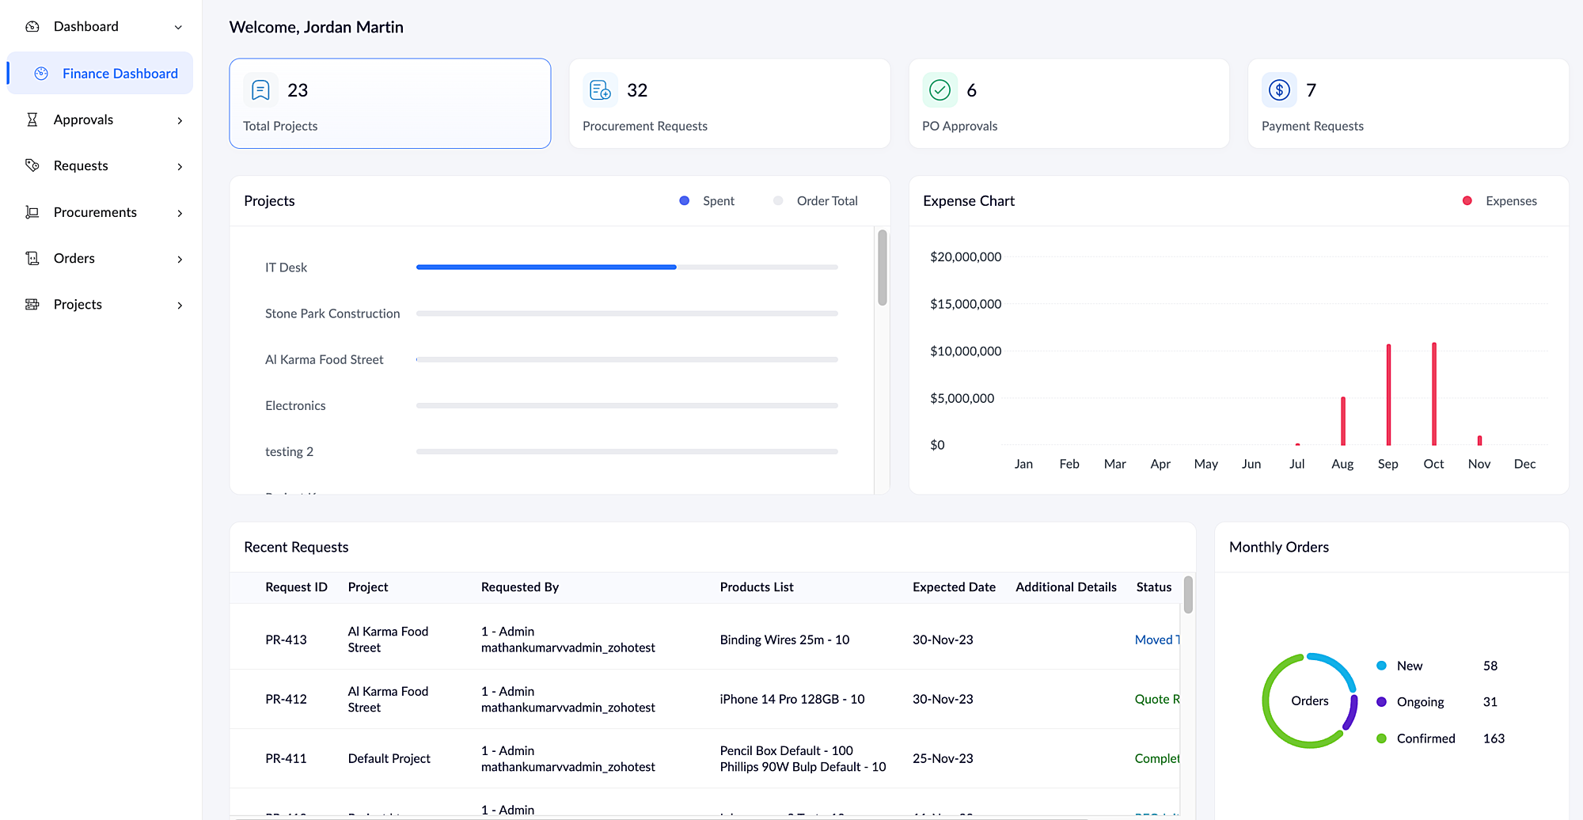Toggle the Confirmed orders legend entry
Image resolution: width=1583 pixels, height=820 pixels.
(1416, 738)
